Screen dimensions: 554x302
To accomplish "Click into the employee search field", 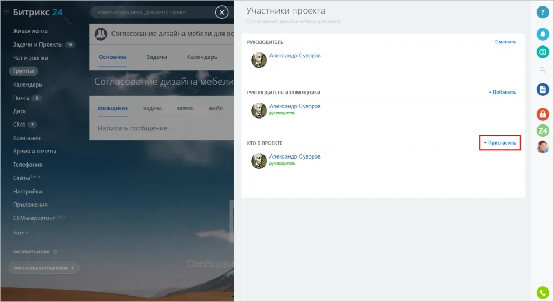I will coord(151,12).
